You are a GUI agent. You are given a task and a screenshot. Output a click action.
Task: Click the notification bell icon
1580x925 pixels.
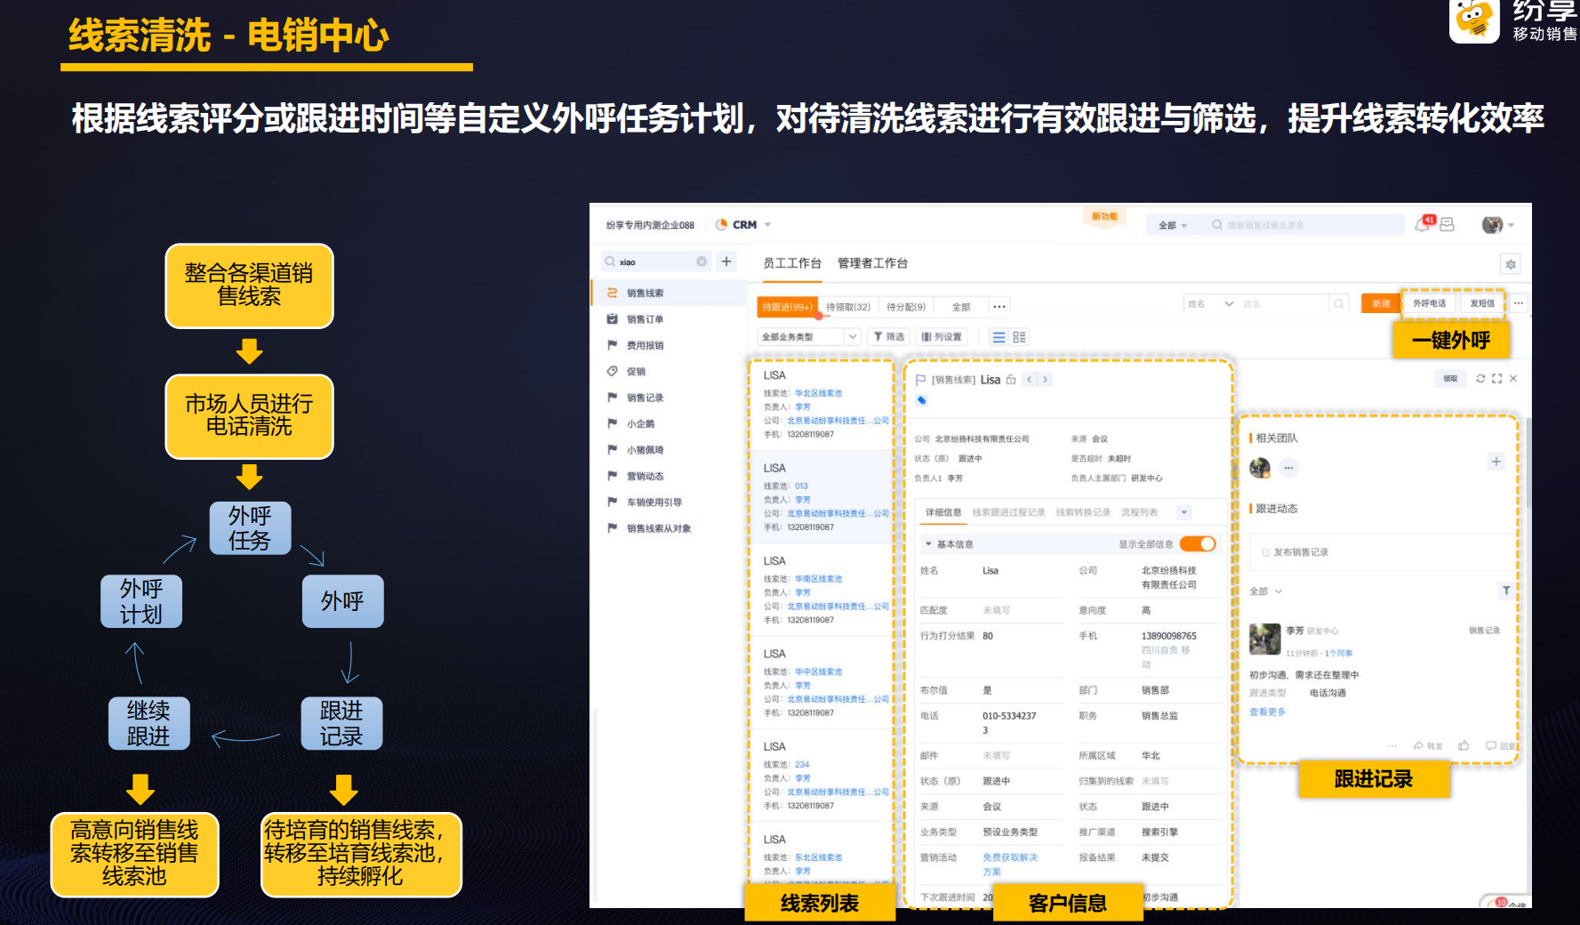(x=1422, y=225)
